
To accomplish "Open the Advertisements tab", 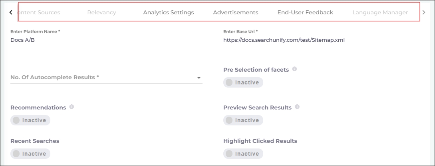I will click(236, 12).
